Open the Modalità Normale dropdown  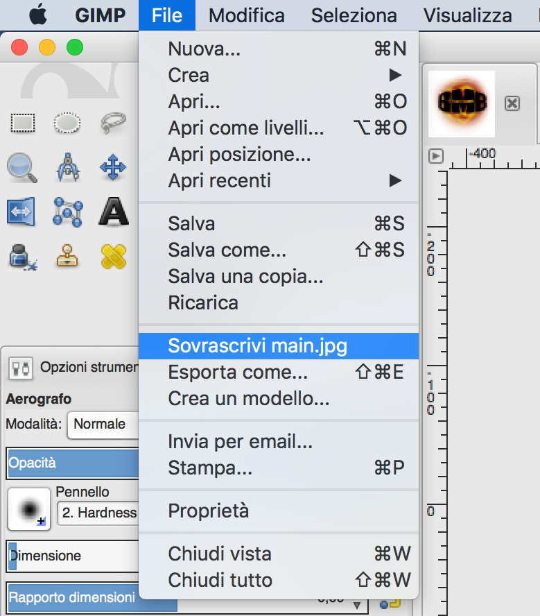coord(103,424)
